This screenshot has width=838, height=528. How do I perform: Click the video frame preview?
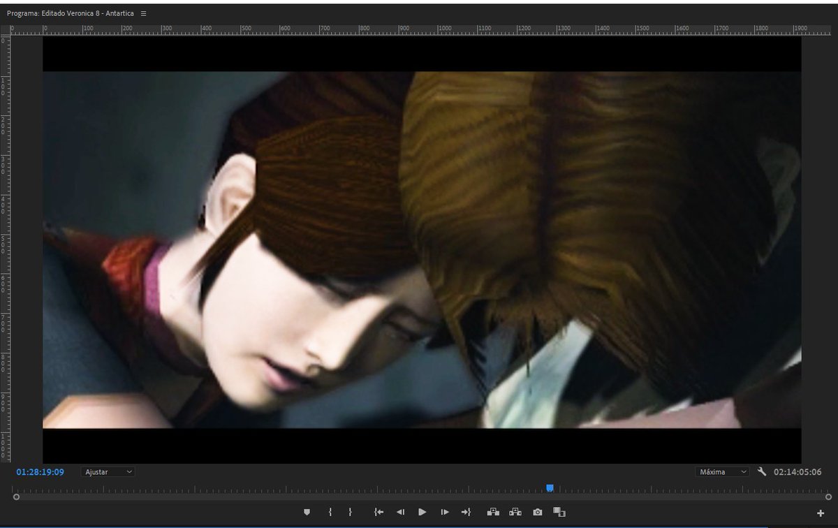(422, 249)
